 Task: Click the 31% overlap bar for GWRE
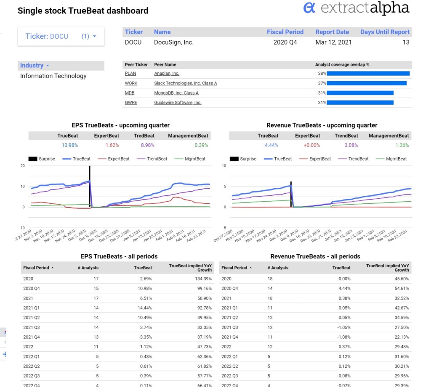(x=360, y=103)
